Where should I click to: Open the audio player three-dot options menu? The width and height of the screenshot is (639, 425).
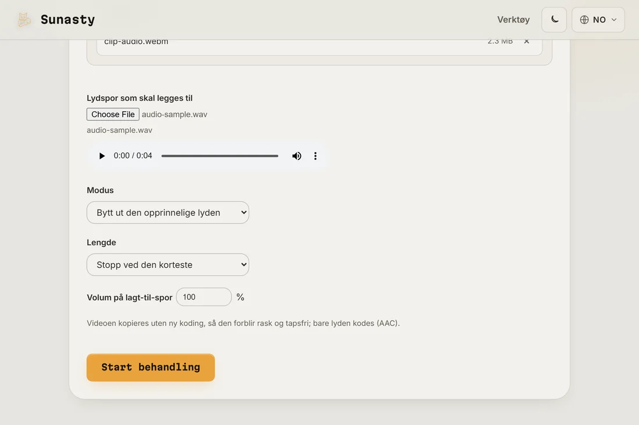[315, 156]
